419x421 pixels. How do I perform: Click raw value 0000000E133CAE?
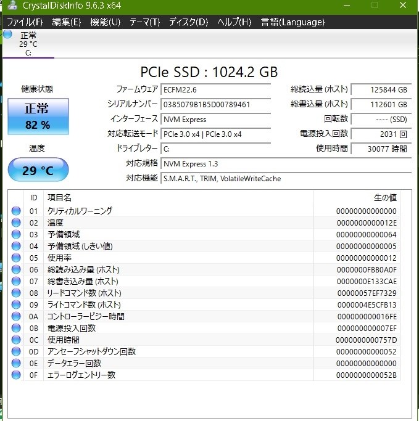tap(367, 282)
